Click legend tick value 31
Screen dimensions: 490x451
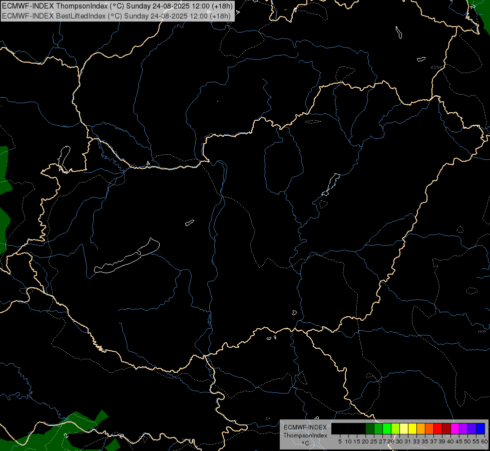(x=408, y=441)
